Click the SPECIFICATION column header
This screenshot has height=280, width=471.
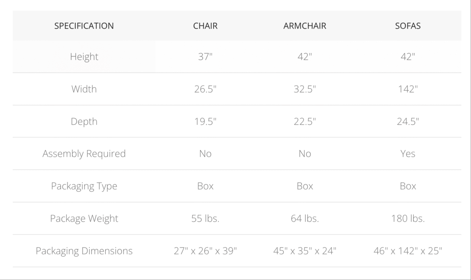click(84, 26)
